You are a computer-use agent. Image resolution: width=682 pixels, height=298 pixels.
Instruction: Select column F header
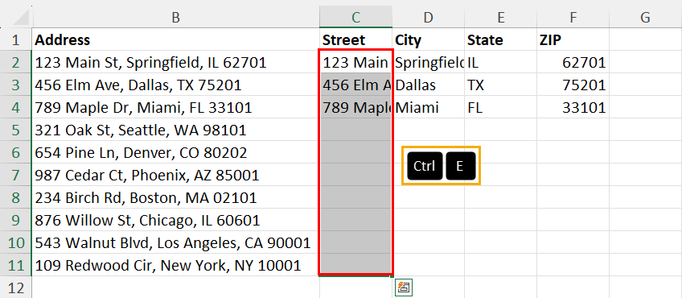tap(573, 17)
